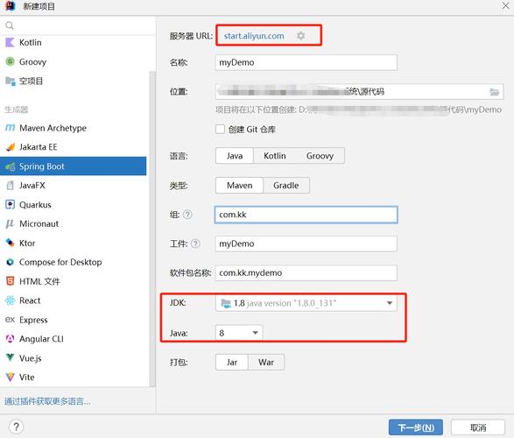Screen dimensions: 514x438
Task: Select the Maven Archetype generator
Action: coord(73,128)
